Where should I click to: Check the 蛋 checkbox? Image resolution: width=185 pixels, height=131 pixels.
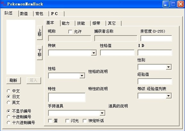click(x=50, y=121)
